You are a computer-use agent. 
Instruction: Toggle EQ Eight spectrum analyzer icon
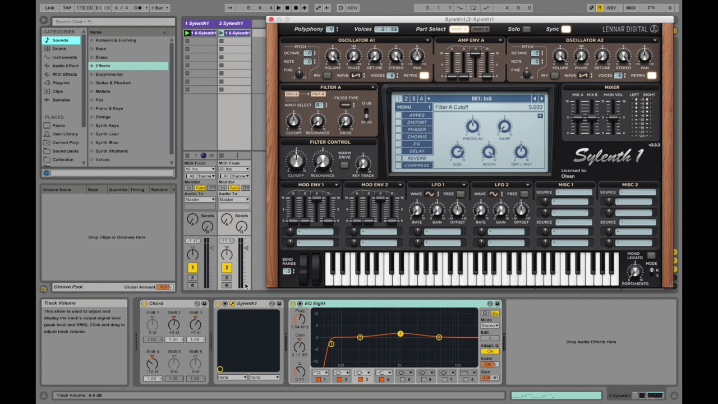pos(495,313)
